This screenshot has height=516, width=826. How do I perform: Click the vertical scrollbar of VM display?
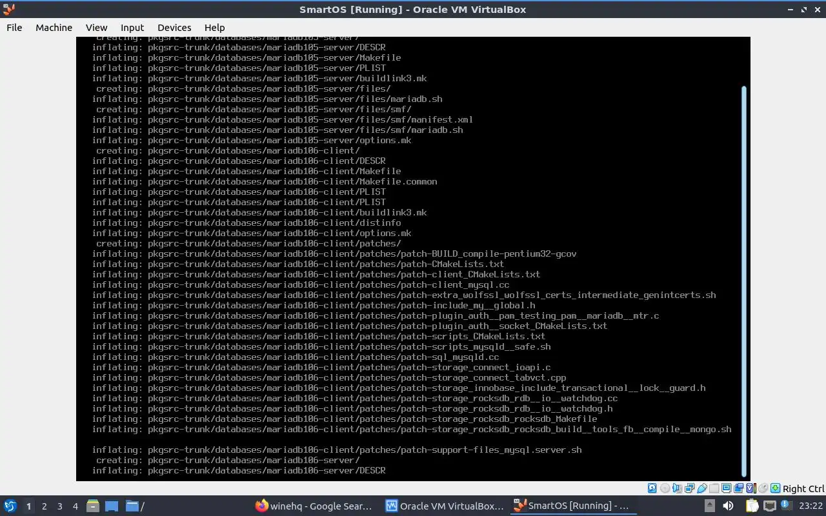[x=744, y=281]
